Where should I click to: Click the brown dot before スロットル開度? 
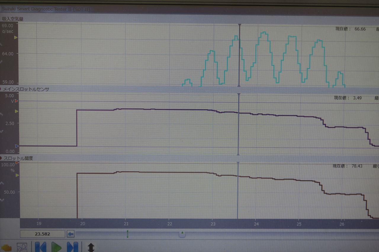coord(1,158)
